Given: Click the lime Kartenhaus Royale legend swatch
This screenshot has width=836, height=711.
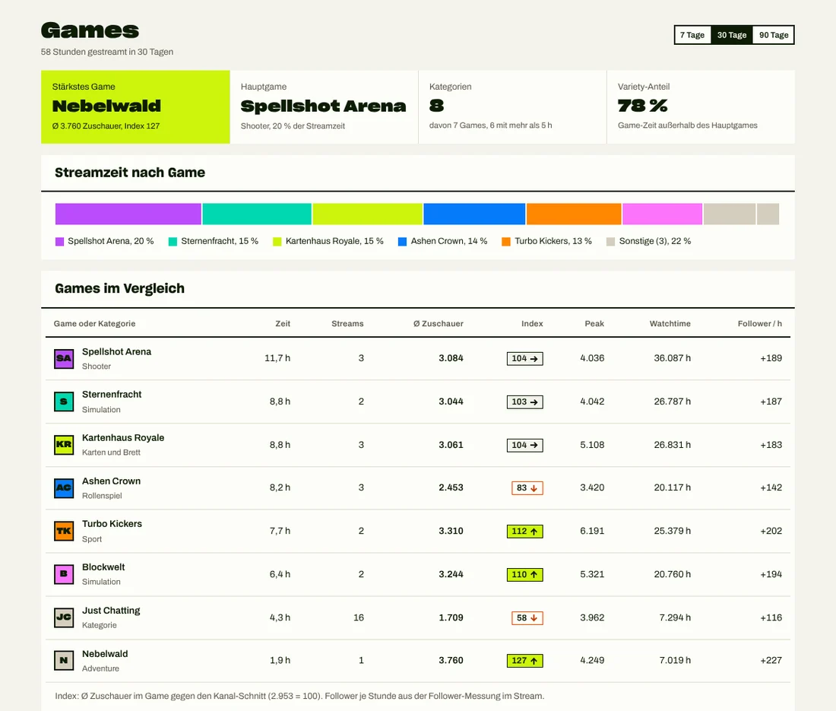Looking at the screenshot, I should pyautogui.click(x=277, y=242).
